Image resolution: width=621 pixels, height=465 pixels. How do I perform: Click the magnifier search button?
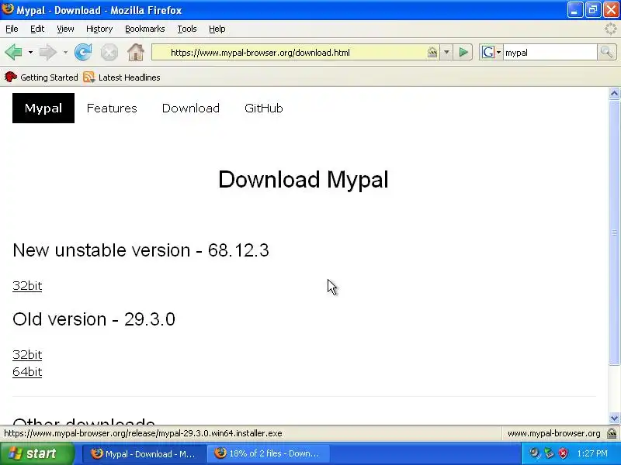pyautogui.click(x=606, y=52)
